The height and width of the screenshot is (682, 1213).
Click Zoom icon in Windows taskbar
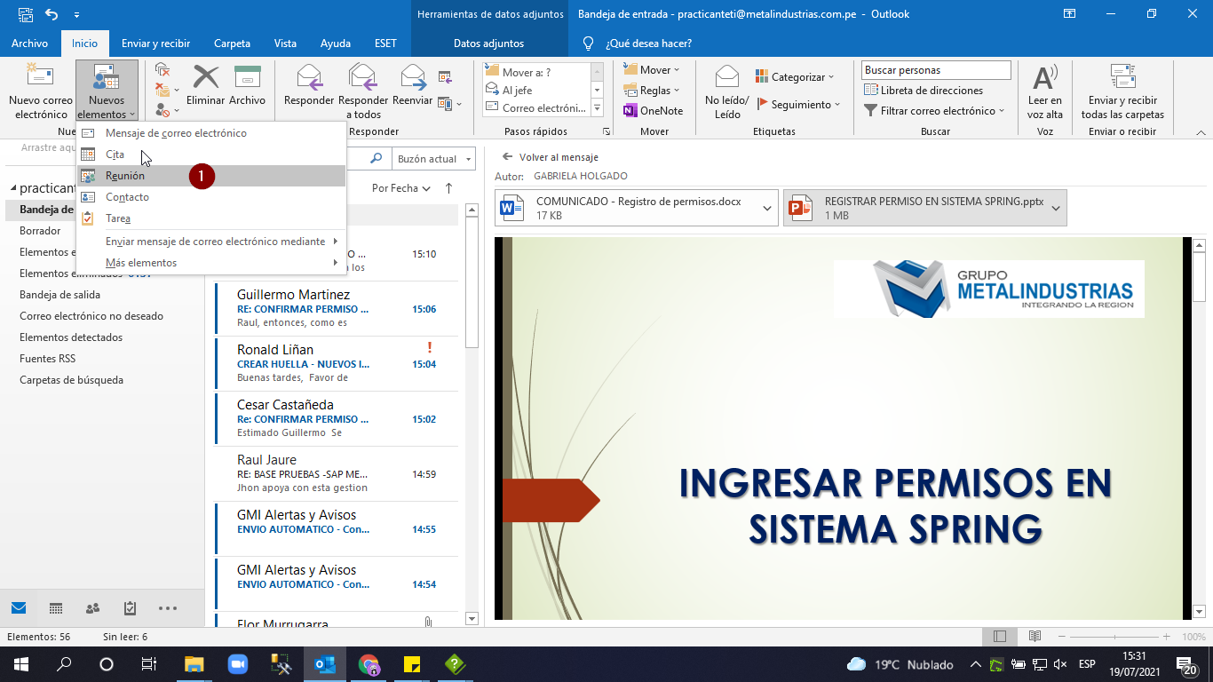(237, 663)
